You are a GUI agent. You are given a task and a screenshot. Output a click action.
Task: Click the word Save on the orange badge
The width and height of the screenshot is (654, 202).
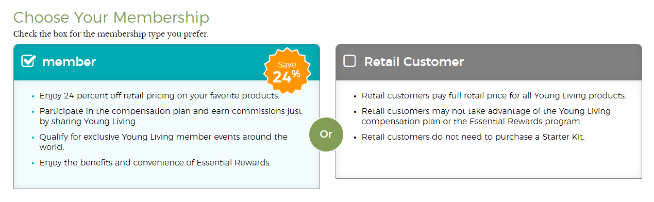click(x=287, y=65)
